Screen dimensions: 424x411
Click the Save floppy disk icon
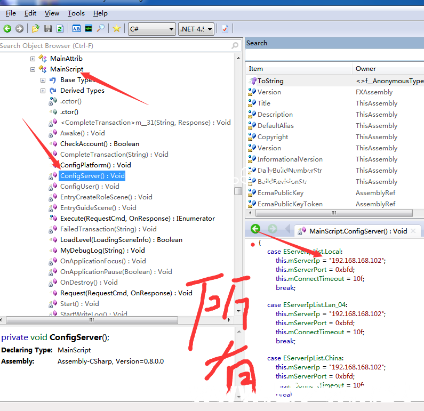tap(48, 29)
